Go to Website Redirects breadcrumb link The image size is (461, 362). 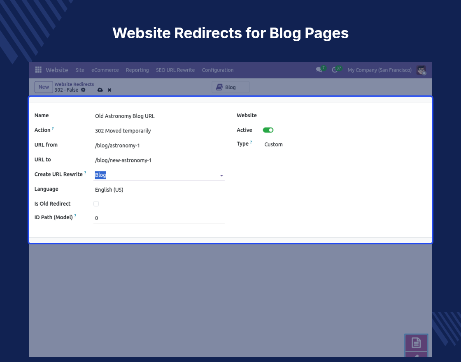[x=74, y=84]
